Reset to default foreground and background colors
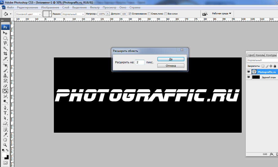The height and width of the screenshot is (167, 278). (x=3, y=150)
